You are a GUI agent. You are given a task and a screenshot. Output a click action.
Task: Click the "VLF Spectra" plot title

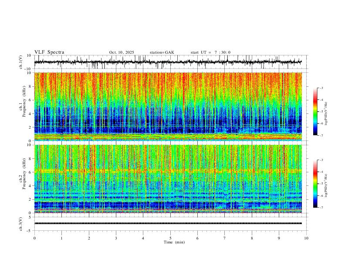coord(49,52)
